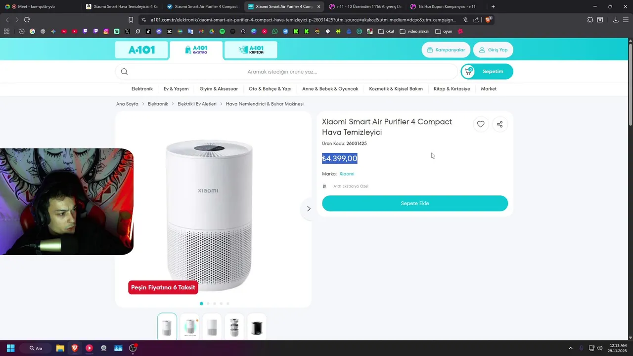This screenshot has height=356, width=633.
Task: Click the search magnifier icon in search bar
Action: 124,72
